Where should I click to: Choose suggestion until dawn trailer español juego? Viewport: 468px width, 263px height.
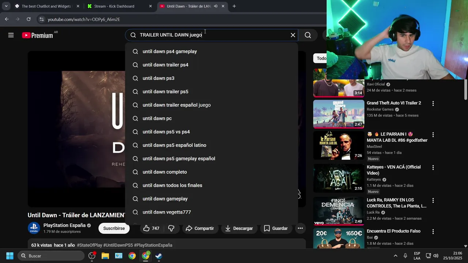coord(212,105)
